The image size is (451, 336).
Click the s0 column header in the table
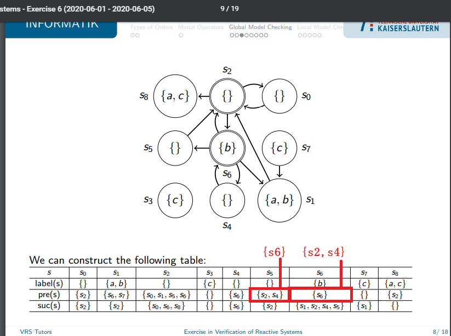(83, 273)
